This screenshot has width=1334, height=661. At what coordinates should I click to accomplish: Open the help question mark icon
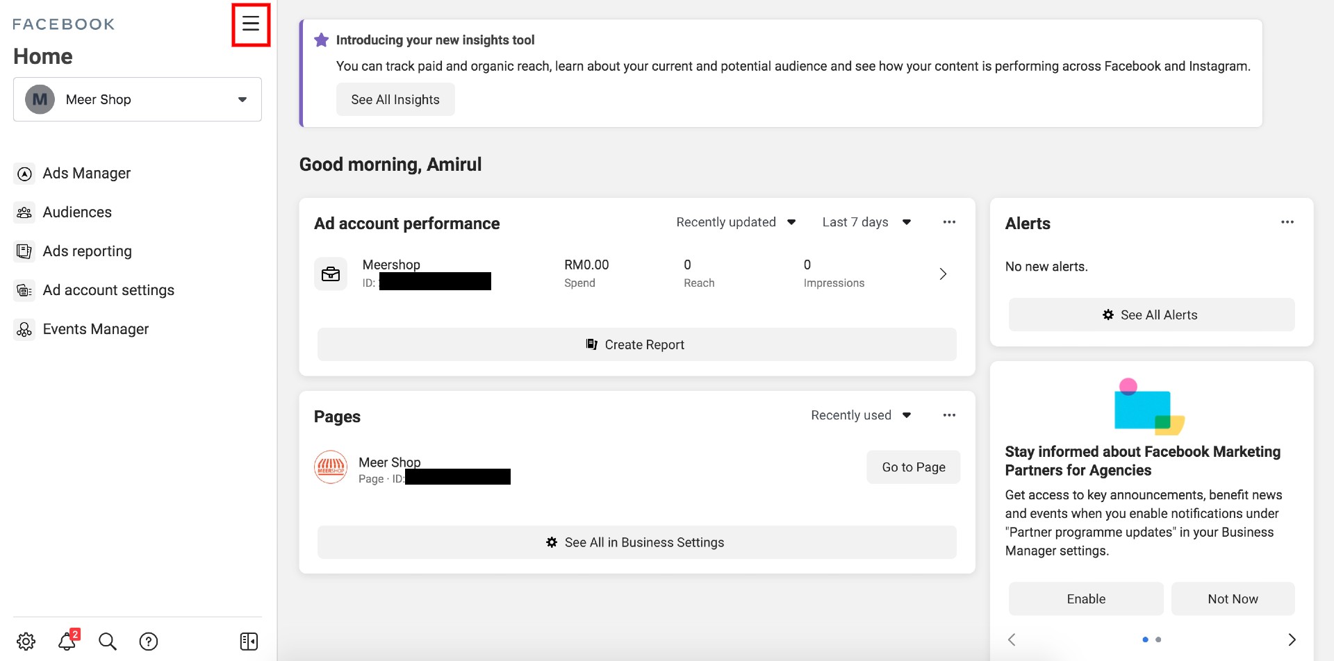149,641
